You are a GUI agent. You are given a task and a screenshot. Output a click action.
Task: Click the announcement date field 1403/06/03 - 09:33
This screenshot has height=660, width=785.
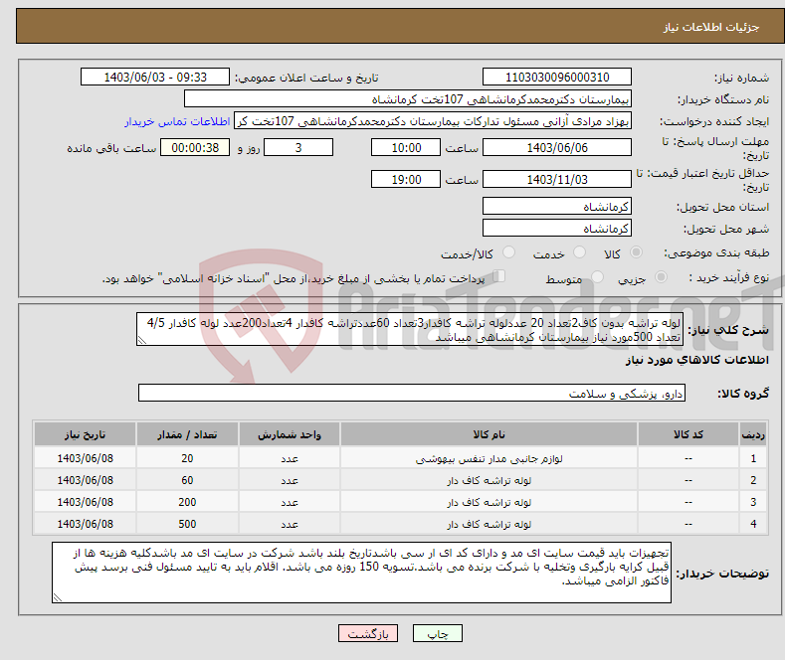[x=154, y=77]
